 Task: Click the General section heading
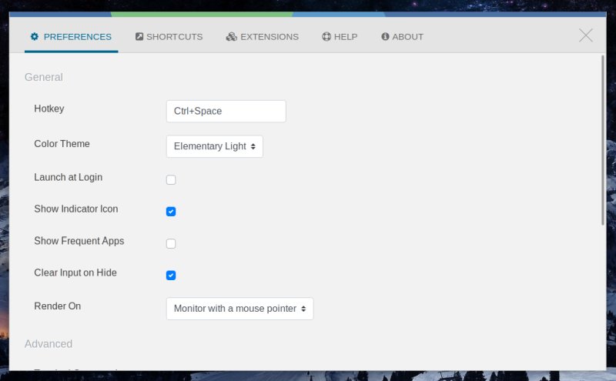(44, 77)
